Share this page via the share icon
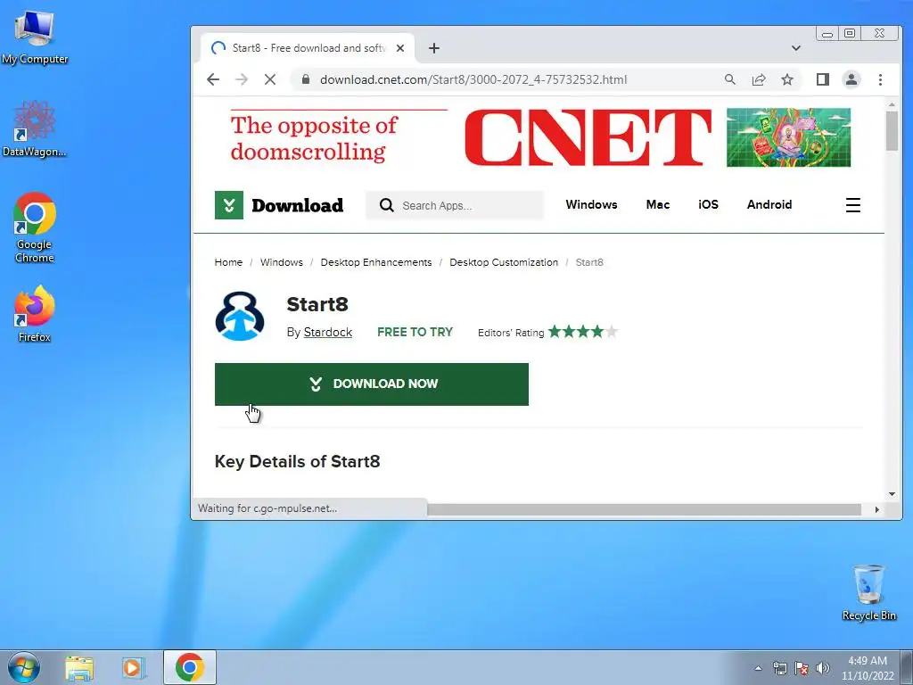Image resolution: width=913 pixels, height=685 pixels. (x=759, y=79)
